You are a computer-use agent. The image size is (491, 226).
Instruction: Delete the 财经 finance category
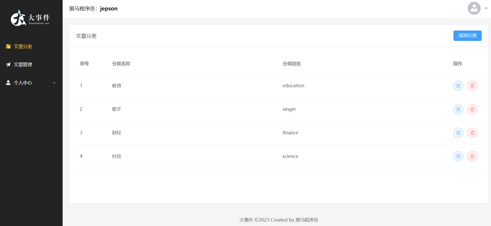(472, 133)
